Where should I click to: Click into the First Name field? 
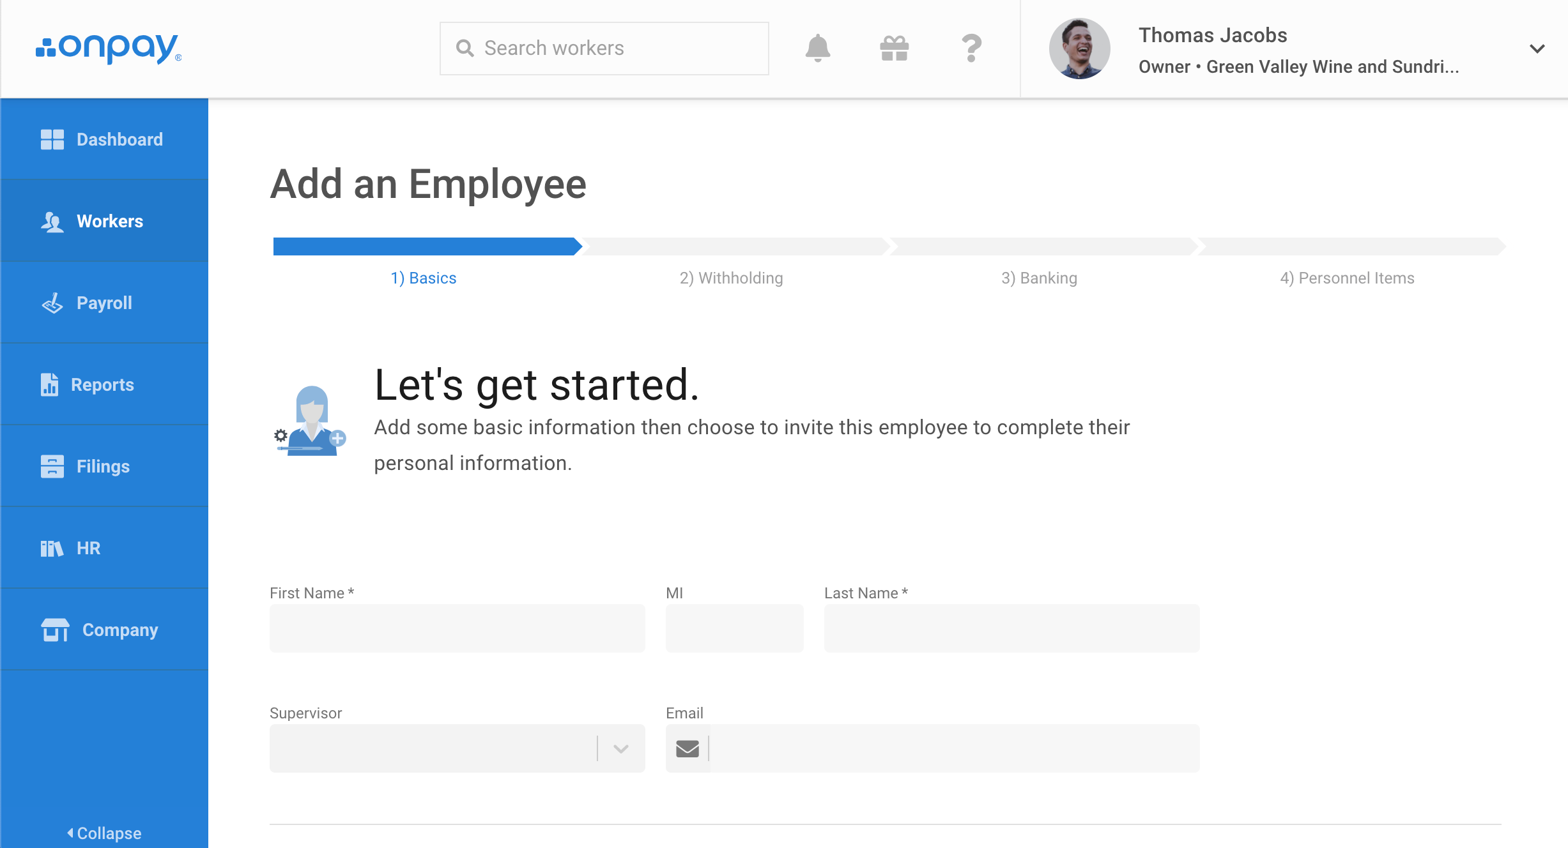click(457, 628)
